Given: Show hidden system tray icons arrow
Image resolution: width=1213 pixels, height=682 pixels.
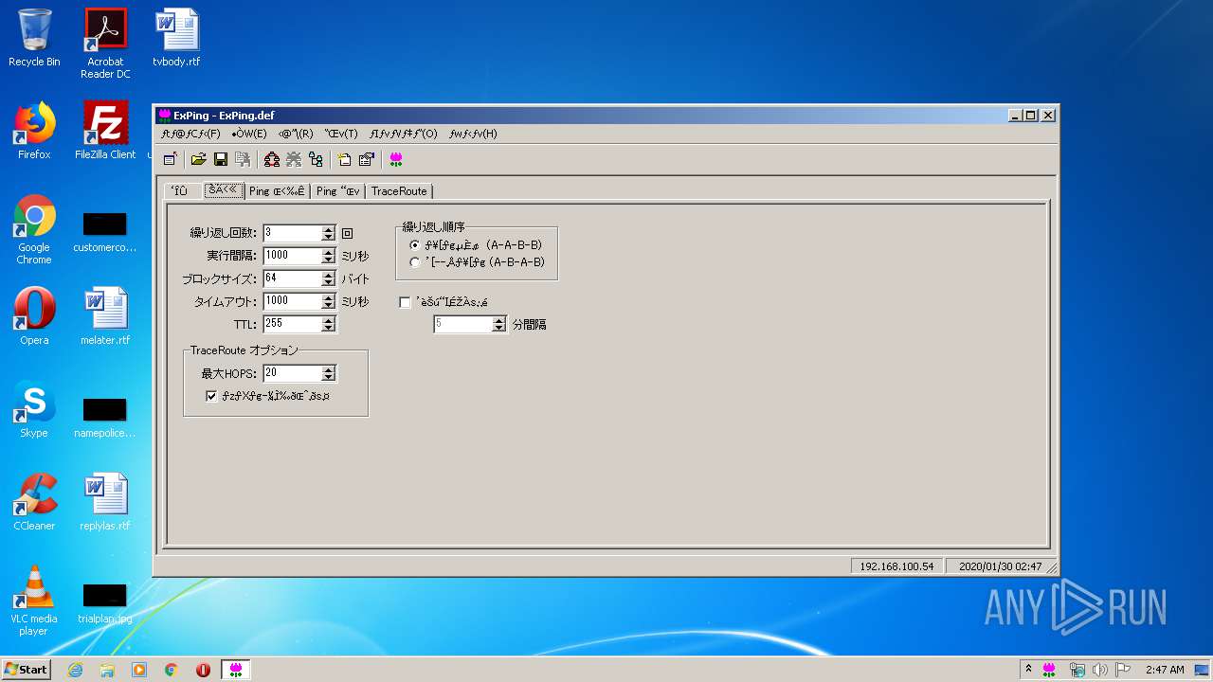Looking at the screenshot, I should [x=1029, y=670].
